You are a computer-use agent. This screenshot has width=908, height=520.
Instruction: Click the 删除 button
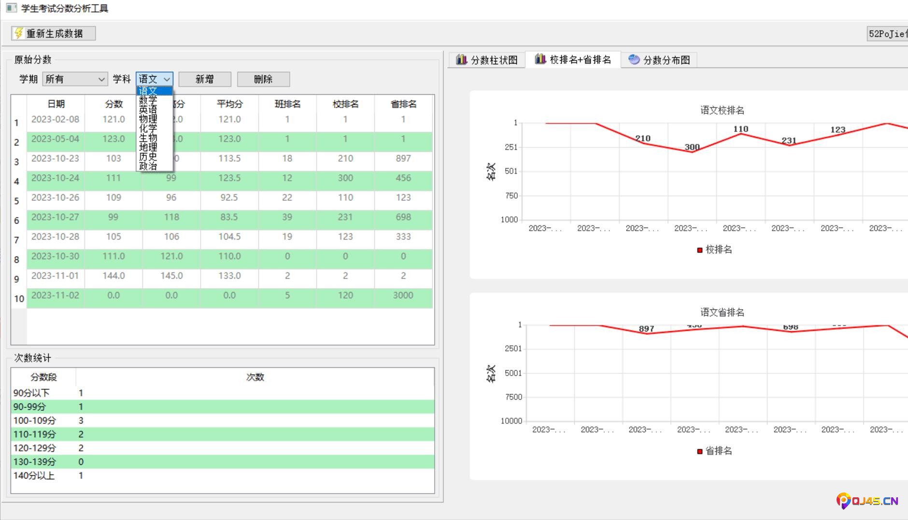tap(263, 79)
